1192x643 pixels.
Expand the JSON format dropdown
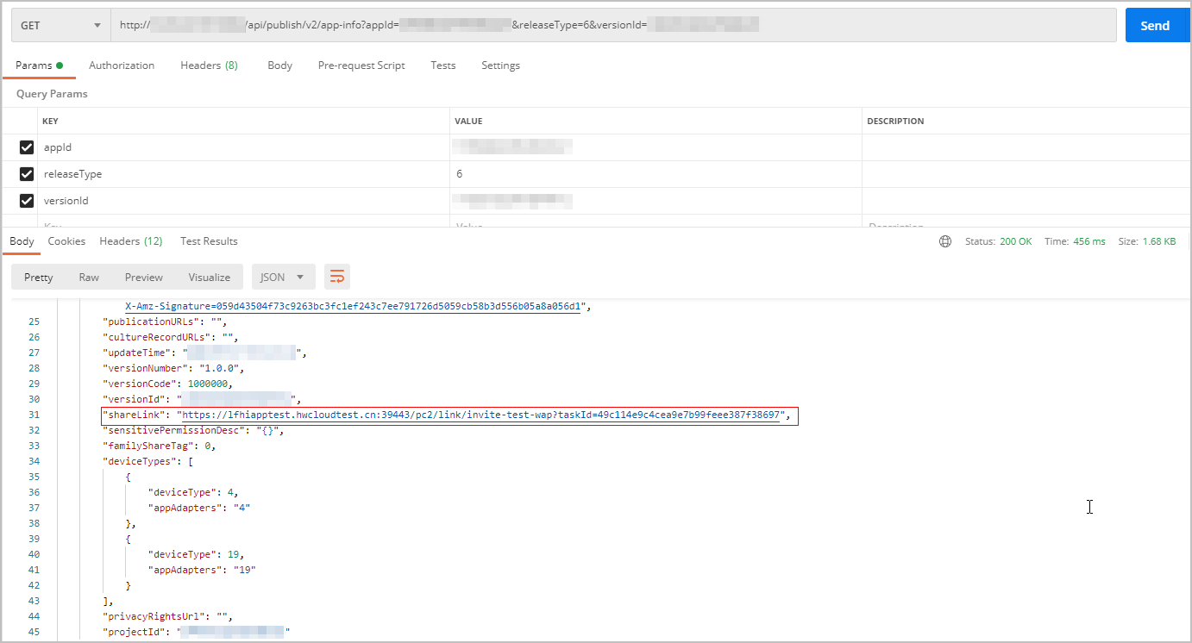coord(283,277)
